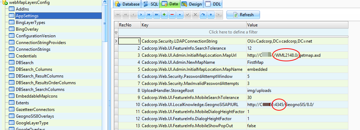Click the tree panel scrollbar up arrow

[x=105, y=2]
